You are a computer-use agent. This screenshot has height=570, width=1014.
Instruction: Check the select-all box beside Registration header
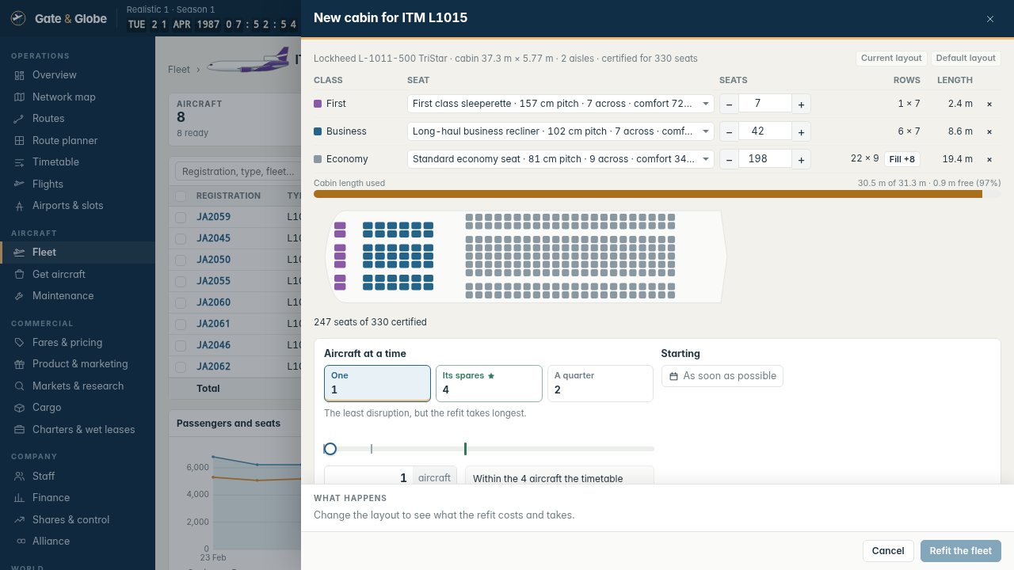(181, 196)
